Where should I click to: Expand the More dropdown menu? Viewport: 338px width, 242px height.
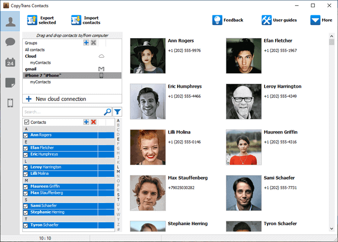click(321, 20)
